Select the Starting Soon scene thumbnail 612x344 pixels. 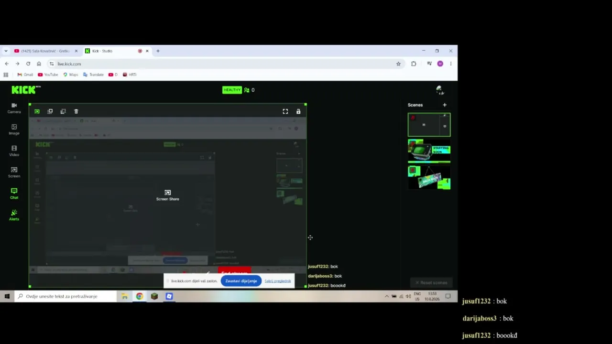[429, 151]
